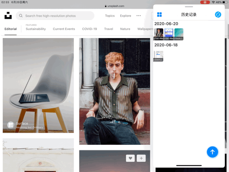This screenshot has width=229, height=172.
Task: Switch to the Sustainability tab
Action: point(36,29)
